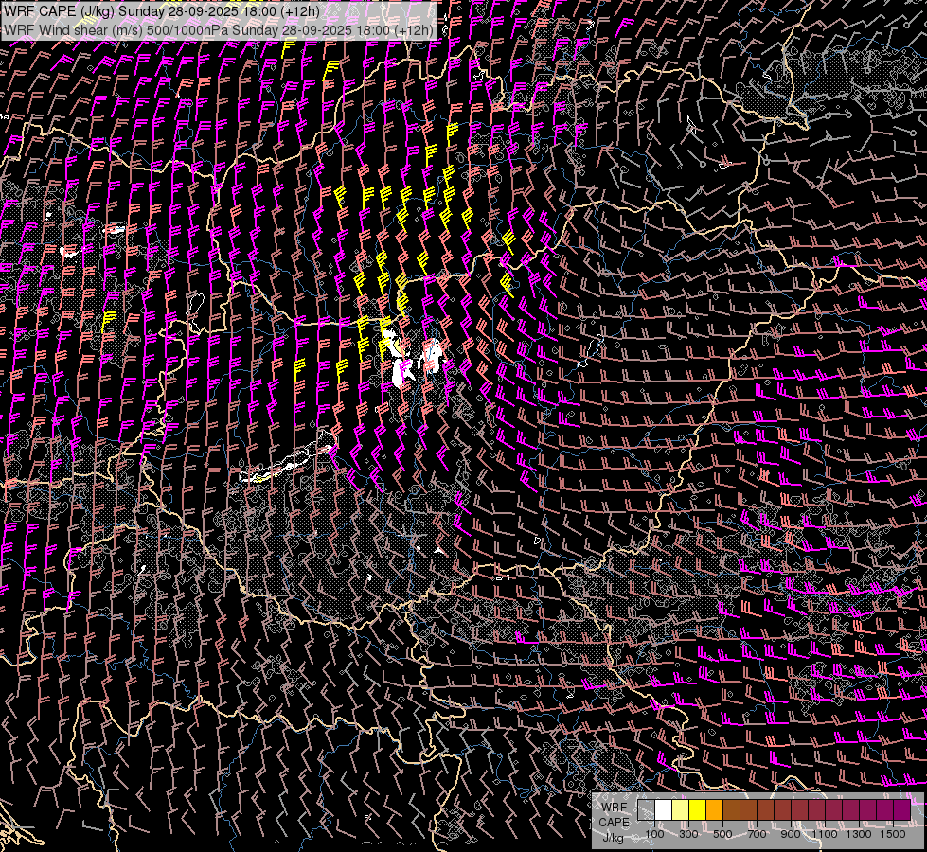927x852 pixels.
Task: Click the CAPE text in the legend
Action: point(614,822)
